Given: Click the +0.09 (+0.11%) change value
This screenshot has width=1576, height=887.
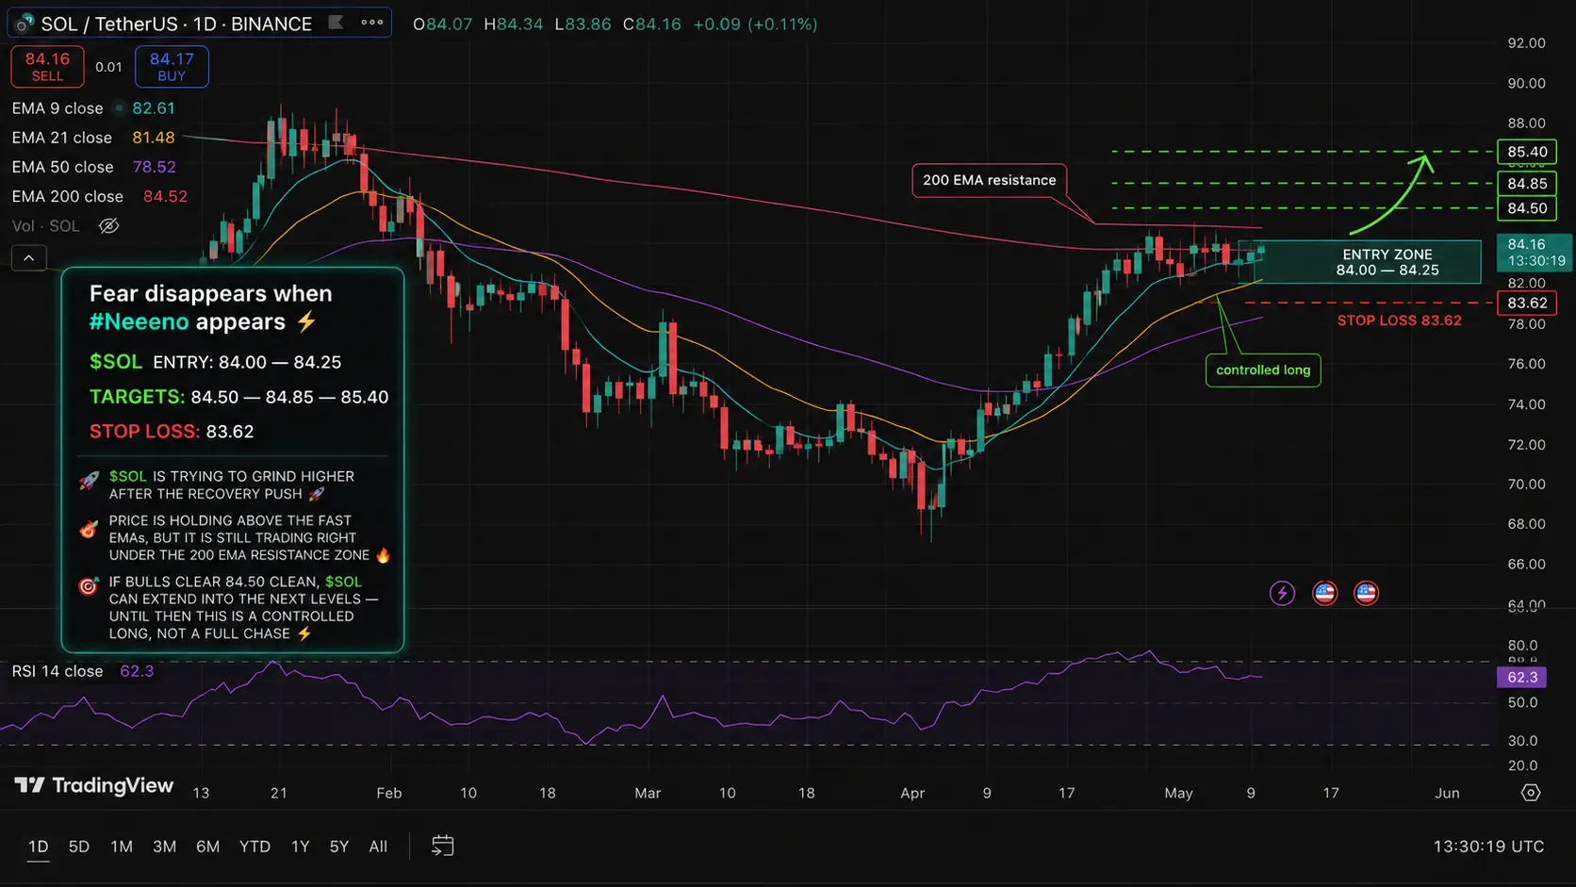Looking at the screenshot, I should [755, 24].
